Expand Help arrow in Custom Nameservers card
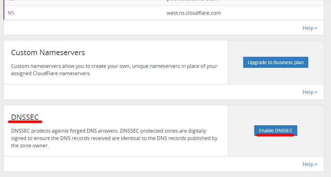331x177 pixels. click(316, 92)
